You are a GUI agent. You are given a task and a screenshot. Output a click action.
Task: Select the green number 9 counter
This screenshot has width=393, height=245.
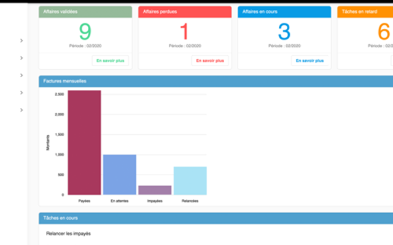[85, 31]
